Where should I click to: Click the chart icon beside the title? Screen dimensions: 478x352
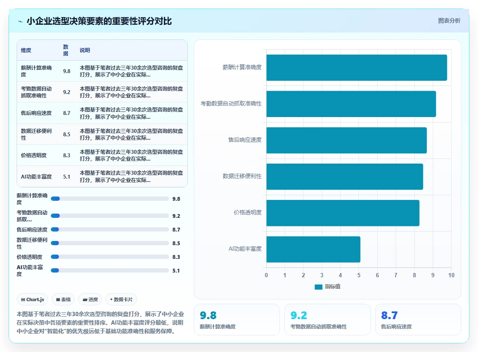pyautogui.click(x=20, y=21)
